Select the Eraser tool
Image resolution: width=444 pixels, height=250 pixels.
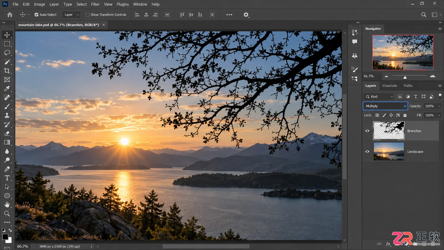pos(7,133)
